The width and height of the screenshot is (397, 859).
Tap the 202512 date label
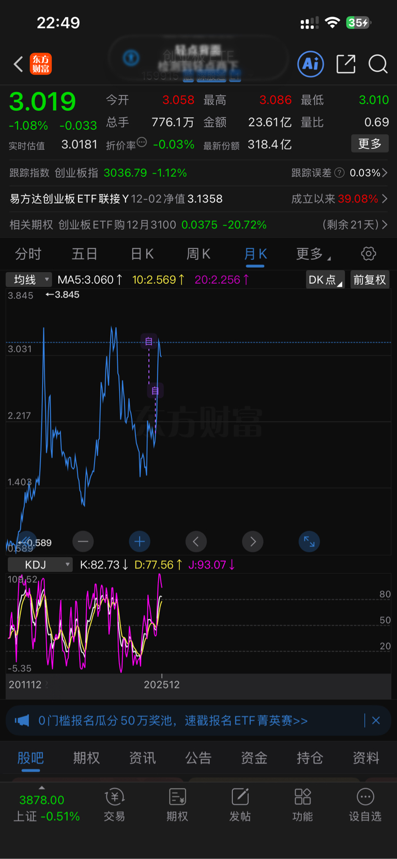162,684
